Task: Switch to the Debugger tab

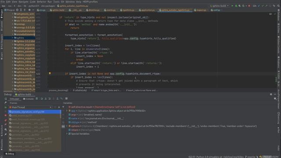Action: point(14,99)
